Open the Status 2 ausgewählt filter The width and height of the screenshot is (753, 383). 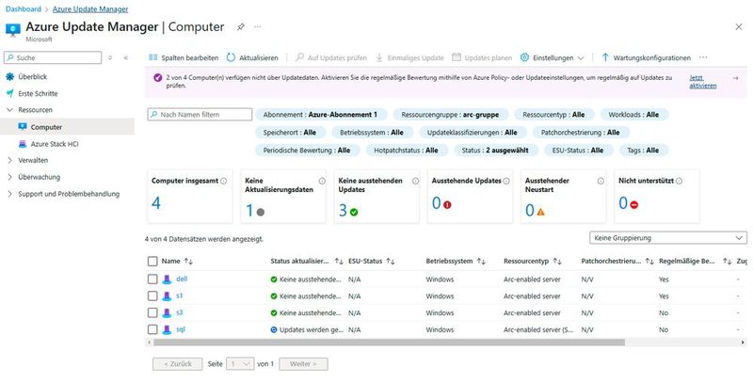[x=495, y=151]
